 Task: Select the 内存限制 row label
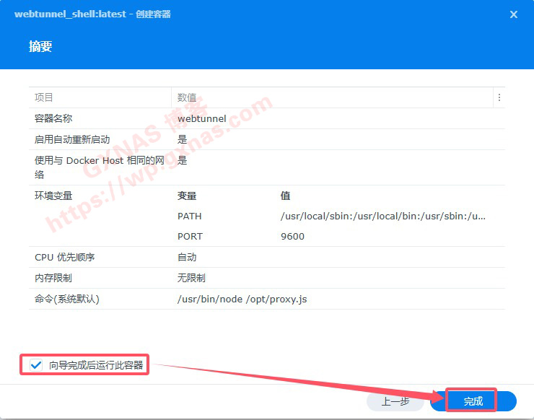[53, 278]
